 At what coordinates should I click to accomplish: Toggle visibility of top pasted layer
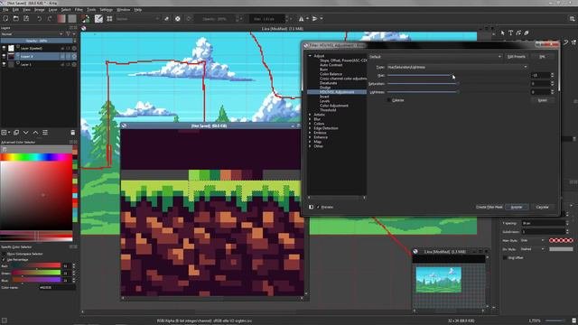point(4,48)
